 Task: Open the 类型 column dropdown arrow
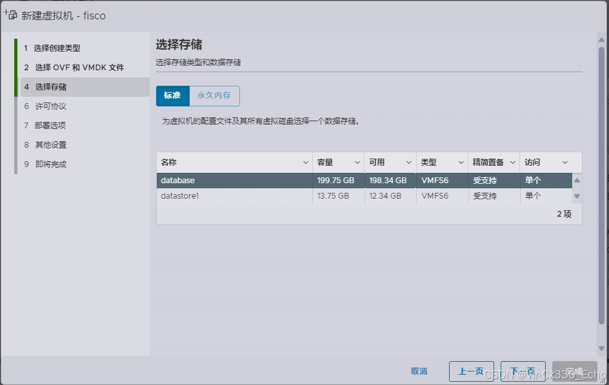pos(461,163)
